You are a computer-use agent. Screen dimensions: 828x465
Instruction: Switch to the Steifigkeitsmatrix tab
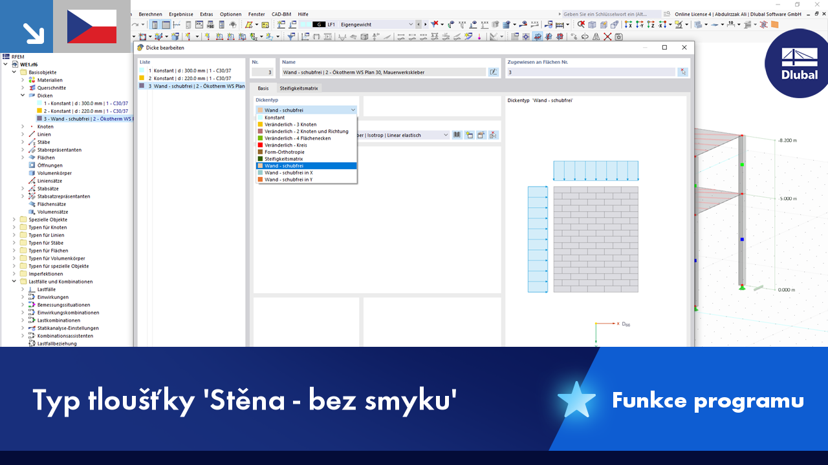[298, 87]
